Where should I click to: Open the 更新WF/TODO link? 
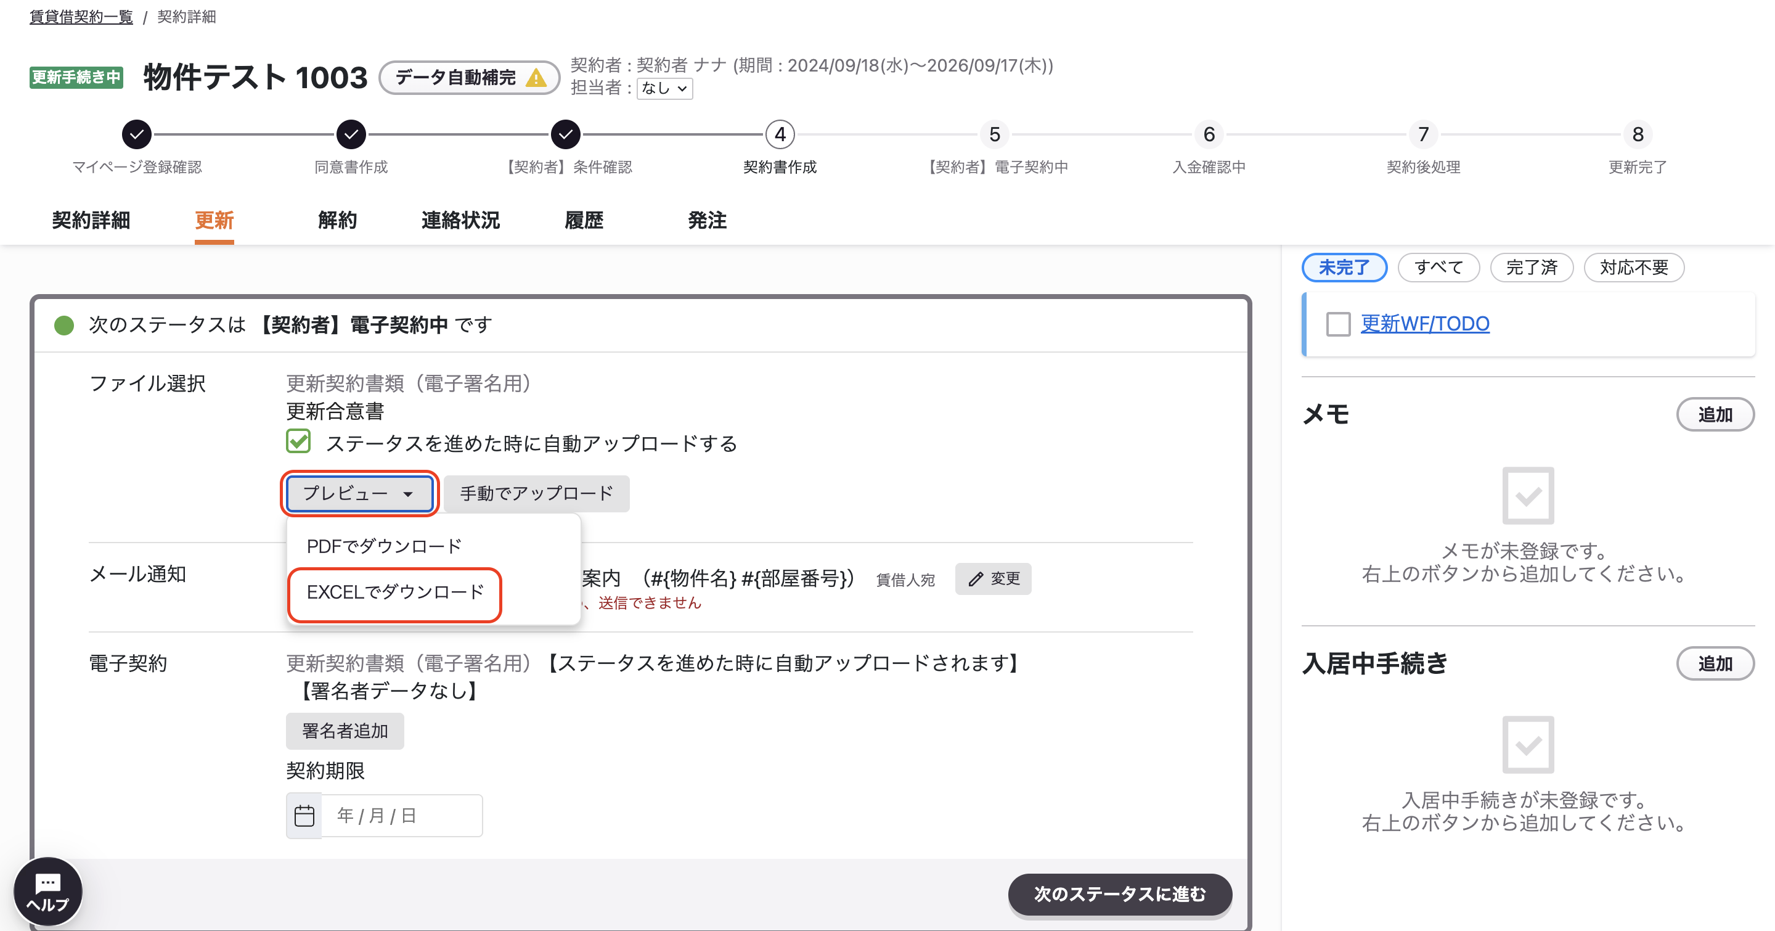pos(1425,324)
